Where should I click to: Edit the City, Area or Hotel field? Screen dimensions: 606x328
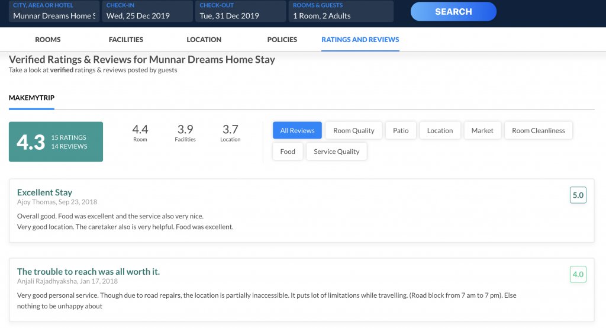[54, 11]
